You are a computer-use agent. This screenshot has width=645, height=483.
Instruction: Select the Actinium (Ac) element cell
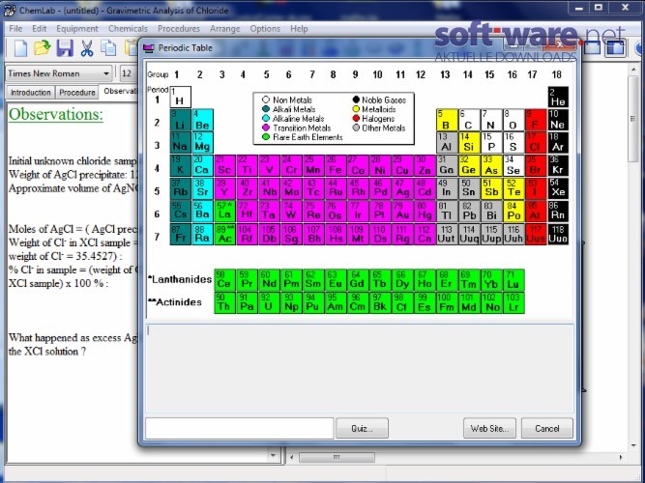(224, 235)
